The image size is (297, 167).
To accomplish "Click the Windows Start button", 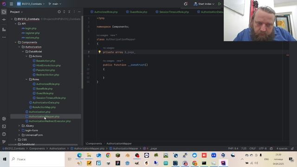I will click(x=5, y=159).
